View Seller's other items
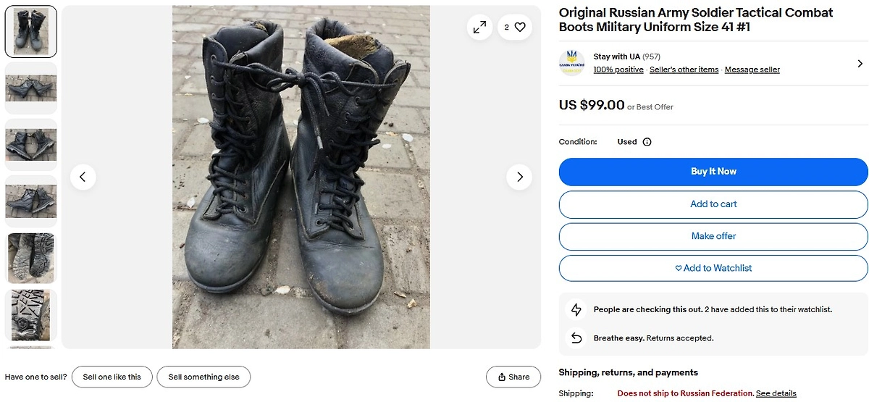 (x=684, y=70)
